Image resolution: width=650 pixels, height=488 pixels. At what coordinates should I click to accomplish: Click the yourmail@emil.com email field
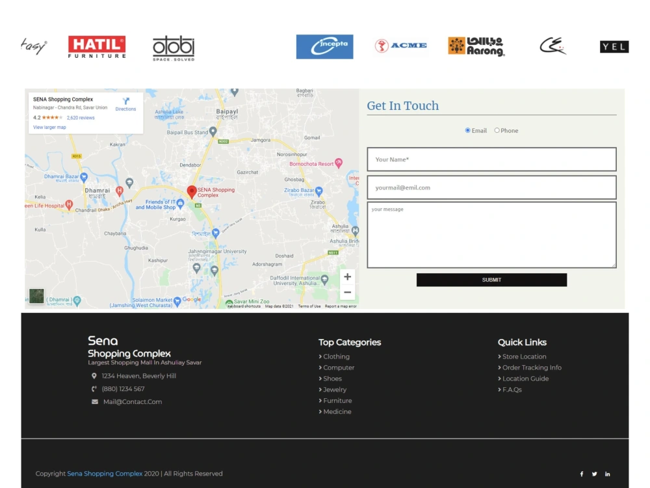coord(491,187)
